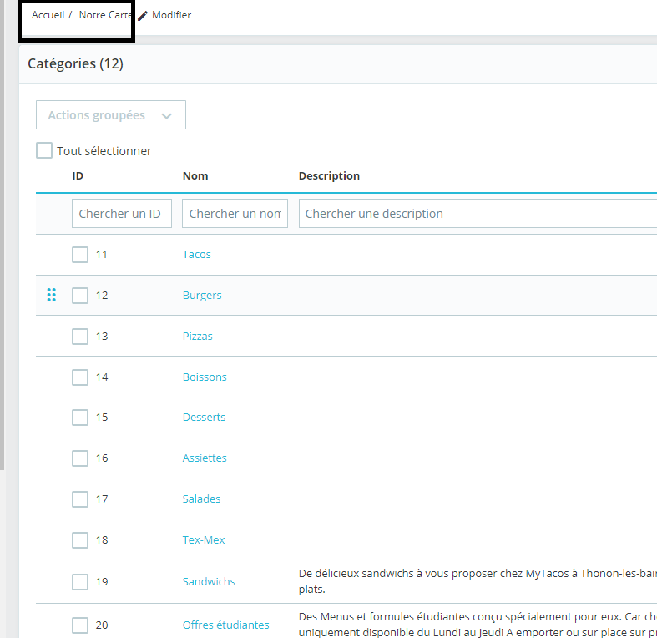Click the Offres étudiantes description text
Viewport: 657px width, 638px height.
[x=478, y=625]
